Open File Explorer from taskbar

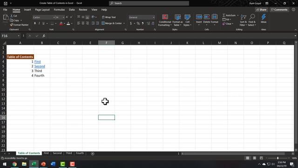click(24, 164)
